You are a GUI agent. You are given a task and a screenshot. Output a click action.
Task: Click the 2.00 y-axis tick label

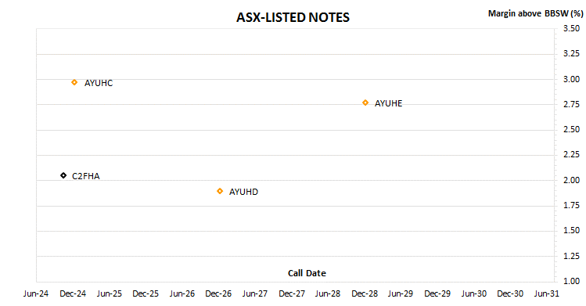(x=571, y=180)
